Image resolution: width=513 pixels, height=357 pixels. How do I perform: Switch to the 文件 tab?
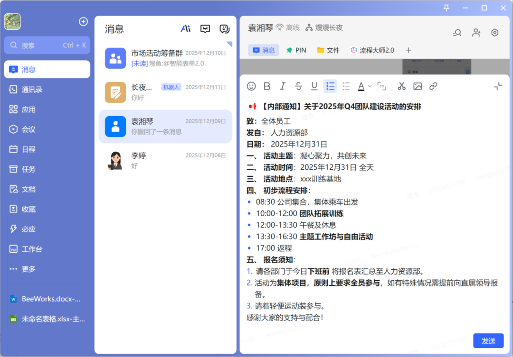328,50
